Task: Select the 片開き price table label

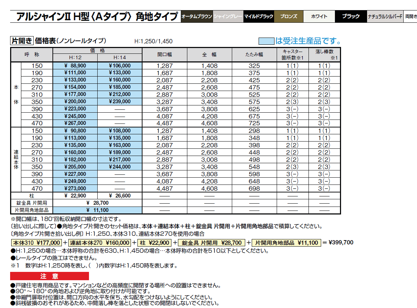Action: tap(21, 41)
